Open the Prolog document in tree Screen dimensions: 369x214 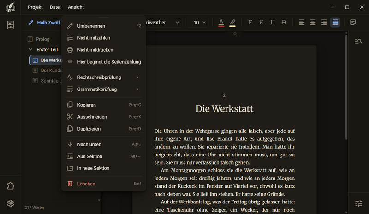(42, 39)
